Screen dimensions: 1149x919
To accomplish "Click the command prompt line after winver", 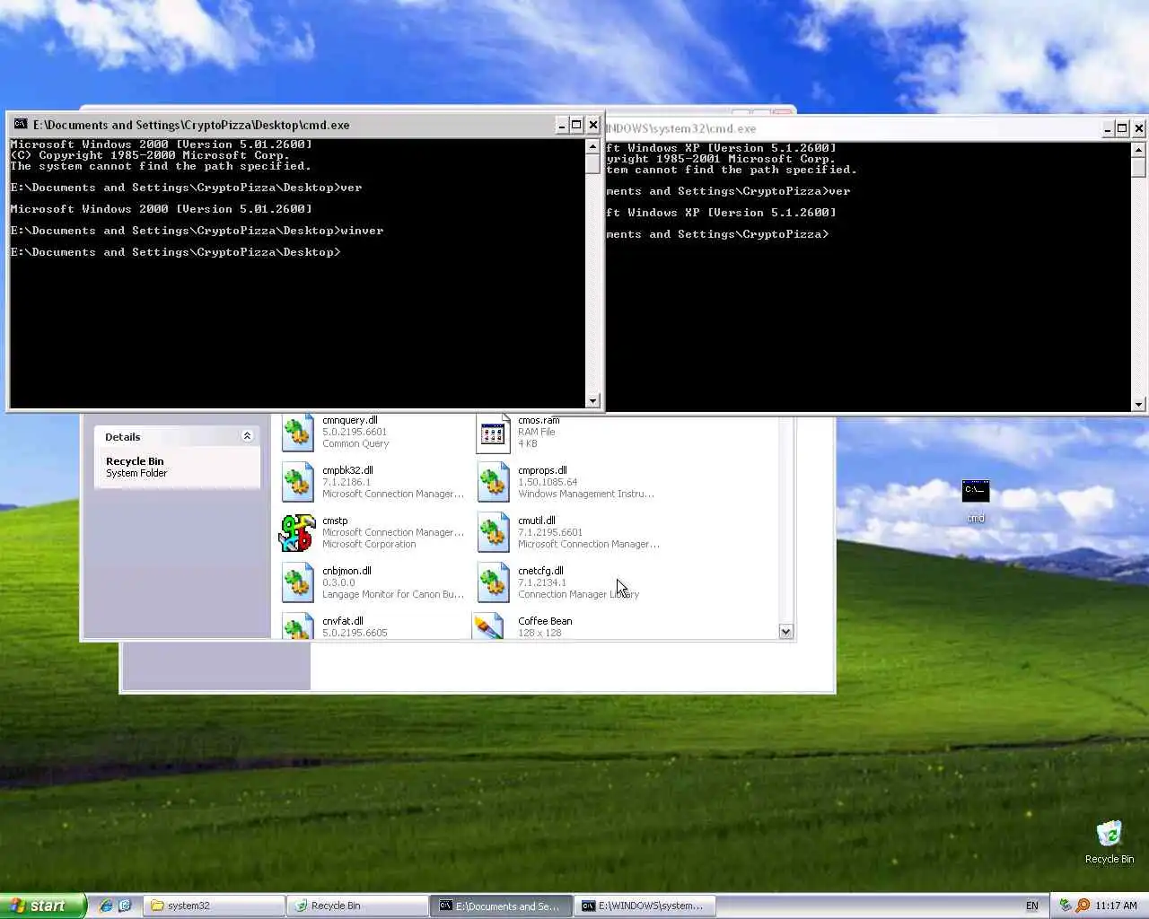I will click(176, 252).
